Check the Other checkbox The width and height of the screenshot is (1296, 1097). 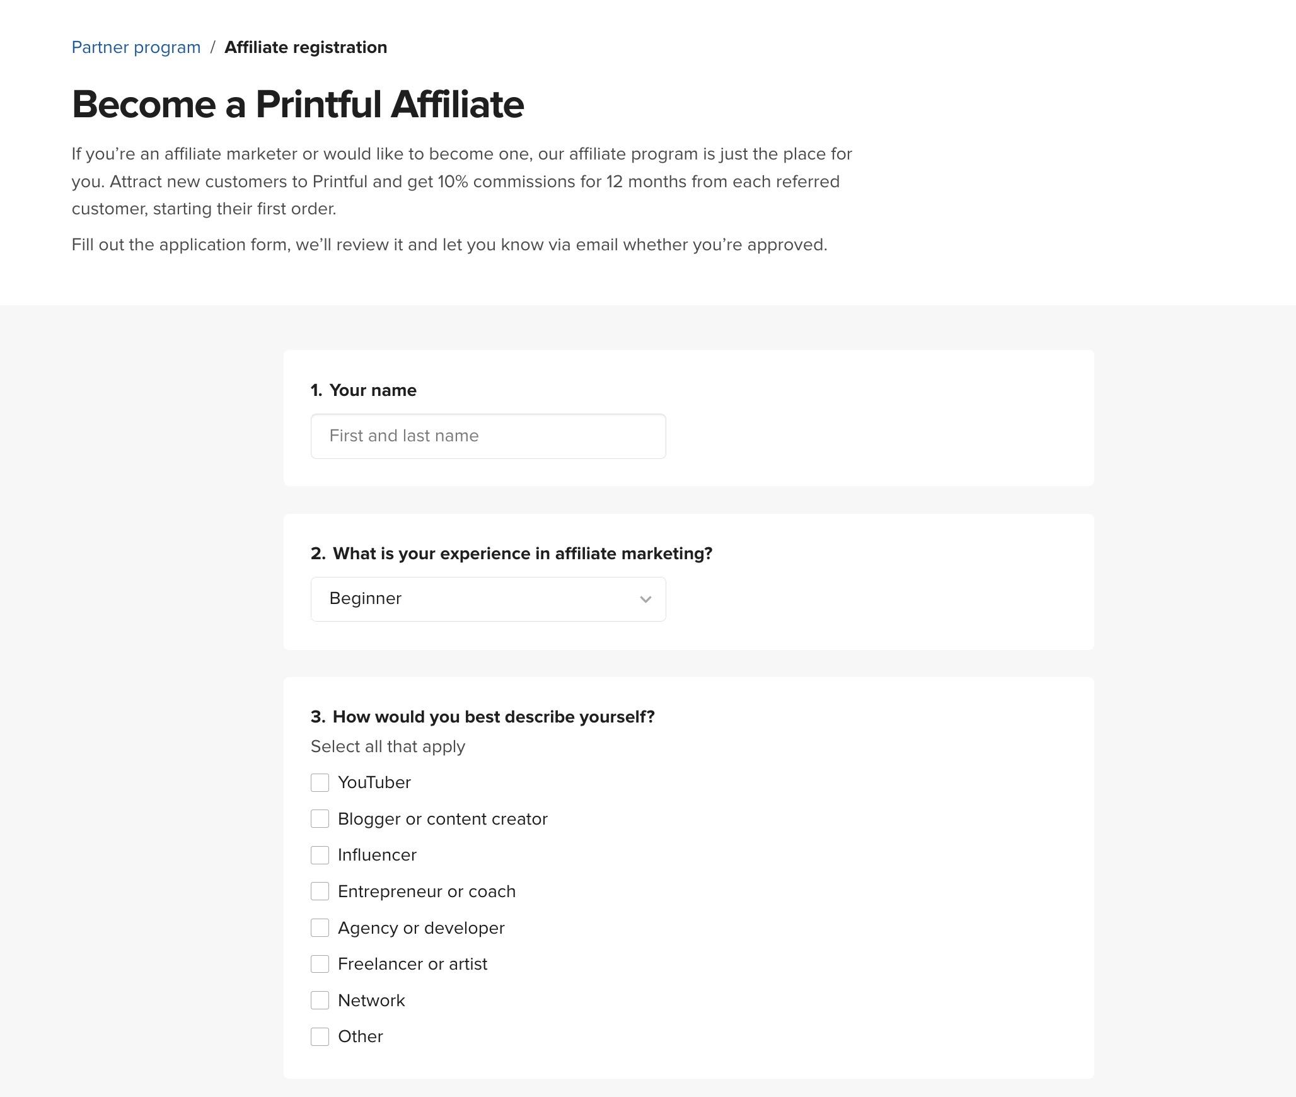point(320,1037)
